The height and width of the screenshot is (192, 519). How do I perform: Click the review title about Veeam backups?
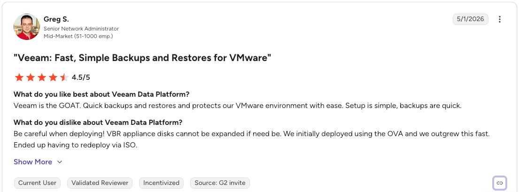pyautogui.click(x=142, y=58)
